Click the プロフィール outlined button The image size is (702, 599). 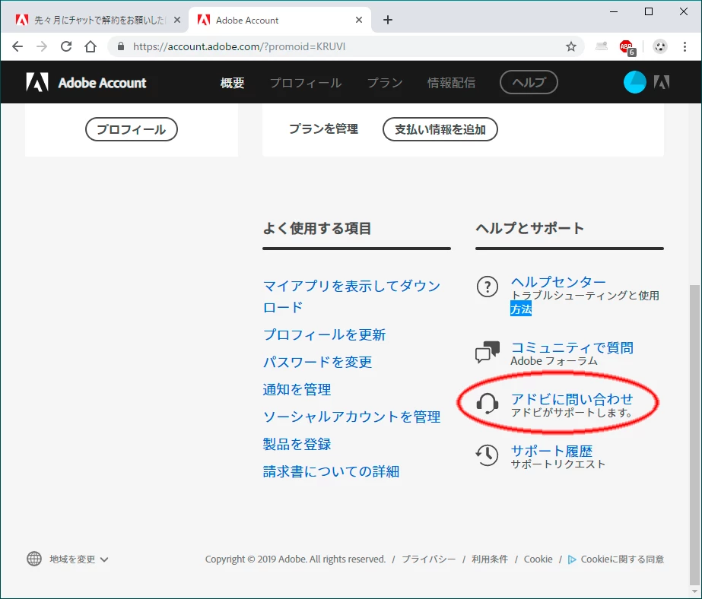pyautogui.click(x=132, y=129)
